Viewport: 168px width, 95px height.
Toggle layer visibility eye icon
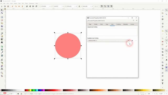[18, 94]
